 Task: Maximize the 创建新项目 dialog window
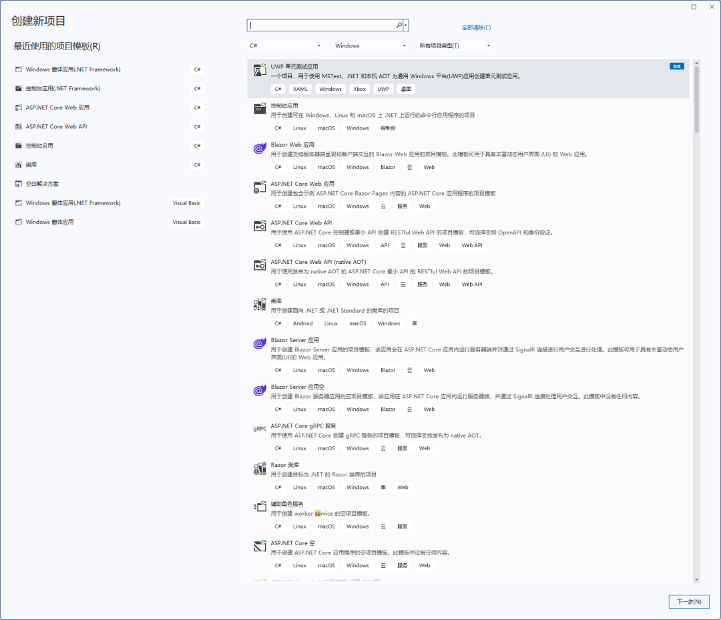coord(694,7)
